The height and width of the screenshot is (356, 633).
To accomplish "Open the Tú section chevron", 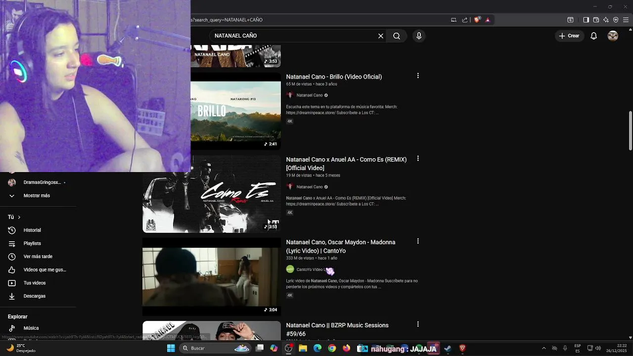I will (19, 217).
